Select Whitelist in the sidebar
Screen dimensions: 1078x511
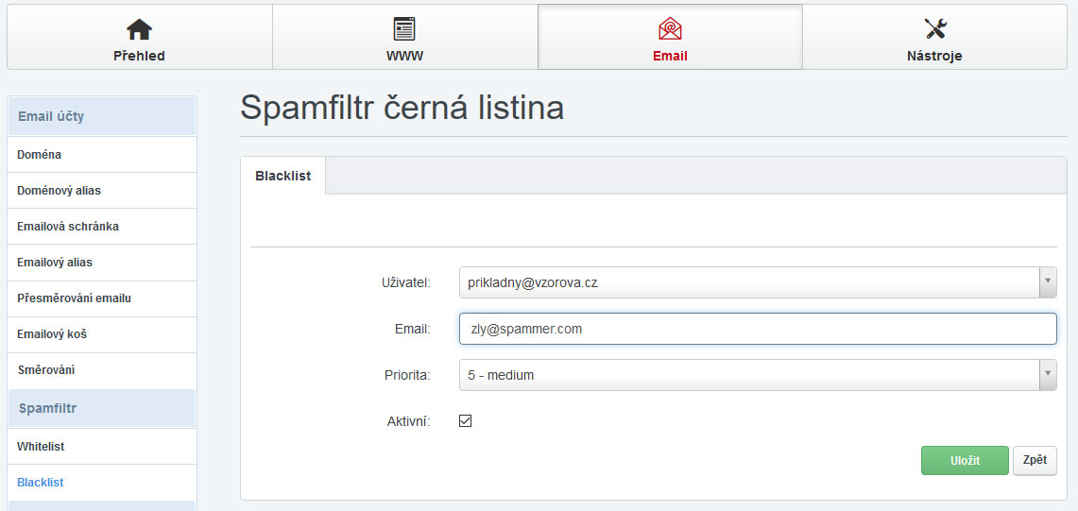click(41, 446)
